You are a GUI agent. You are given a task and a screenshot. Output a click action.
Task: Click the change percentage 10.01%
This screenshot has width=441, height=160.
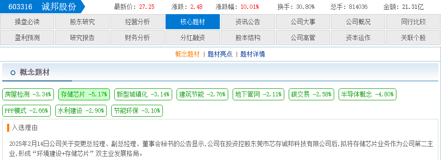pyautogui.click(x=250, y=7)
